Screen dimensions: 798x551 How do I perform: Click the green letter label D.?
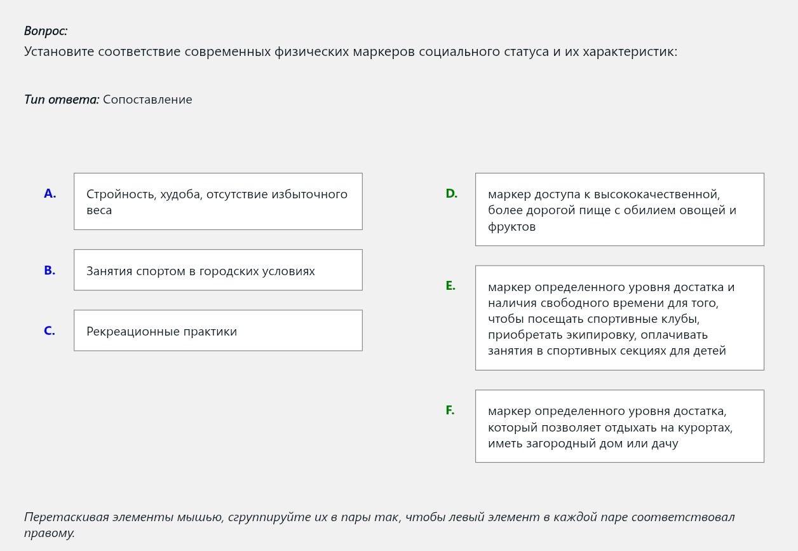[x=452, y=194]
